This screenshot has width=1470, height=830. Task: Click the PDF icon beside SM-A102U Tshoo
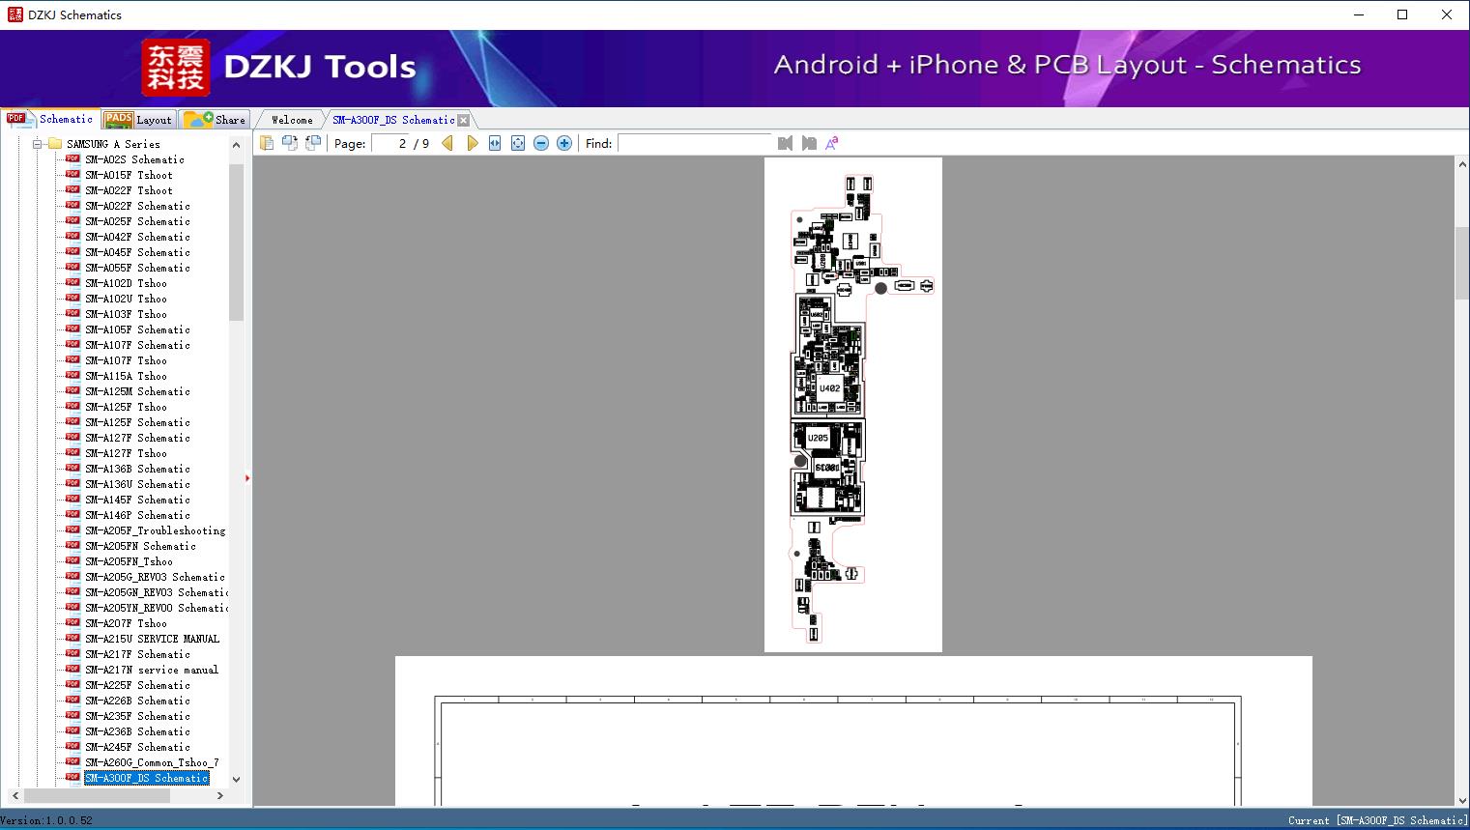pos(72,298)
